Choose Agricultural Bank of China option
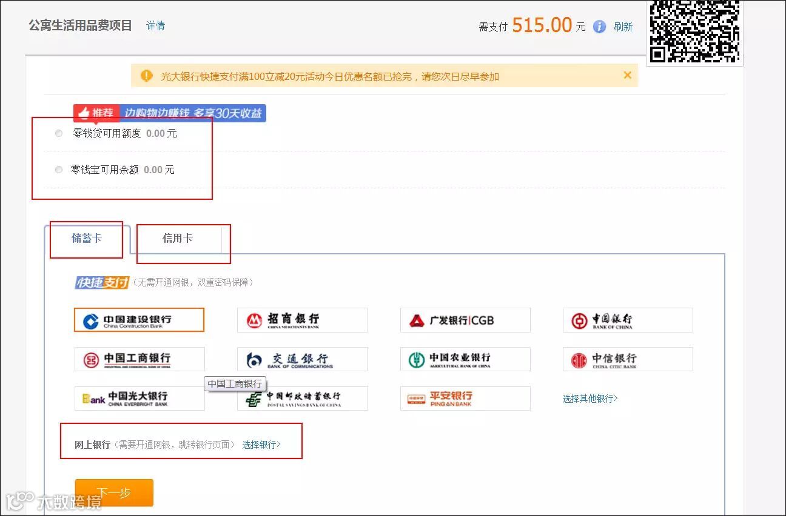786x516 pixels. click(465, 359)
